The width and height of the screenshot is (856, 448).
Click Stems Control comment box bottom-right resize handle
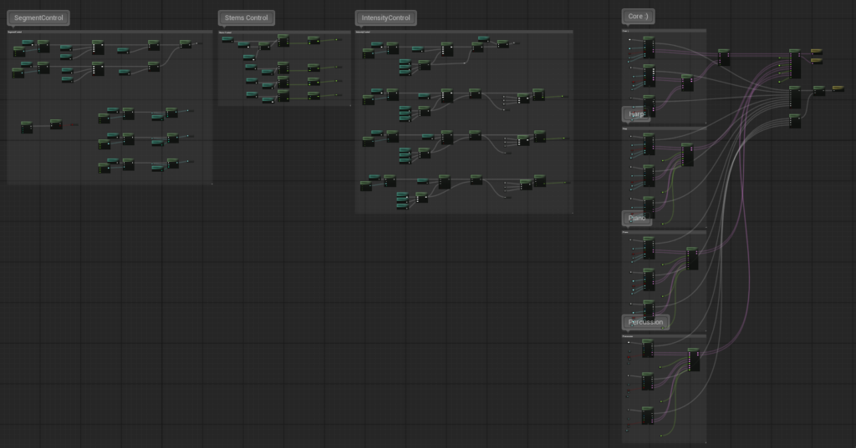pyautogui.click(x=349, y=104)
